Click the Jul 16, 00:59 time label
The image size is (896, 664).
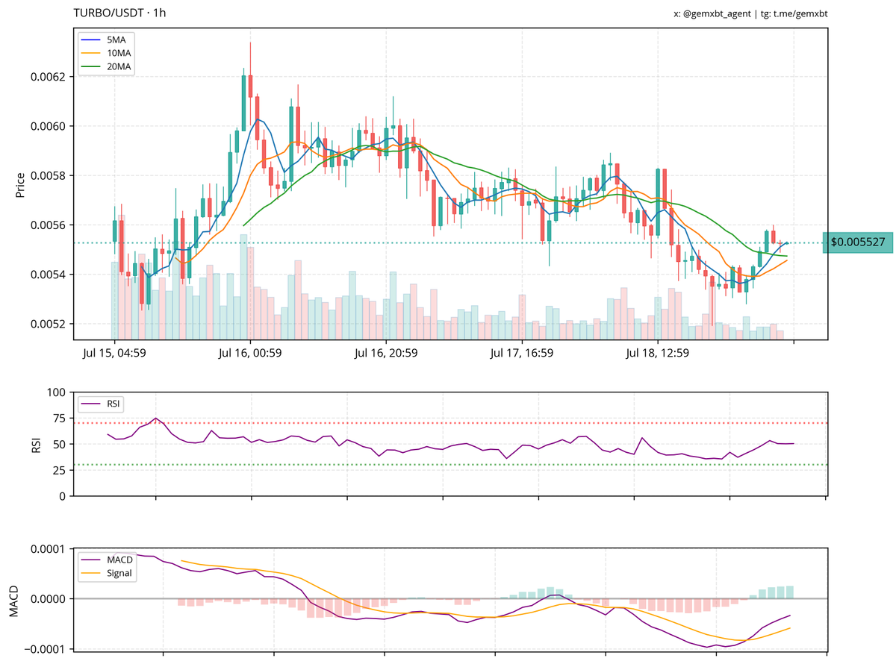250,353
